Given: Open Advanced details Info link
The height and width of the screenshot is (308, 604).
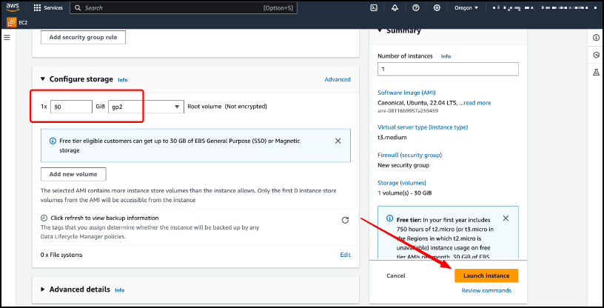Looking at the screenshot, I should click(119, 290).
